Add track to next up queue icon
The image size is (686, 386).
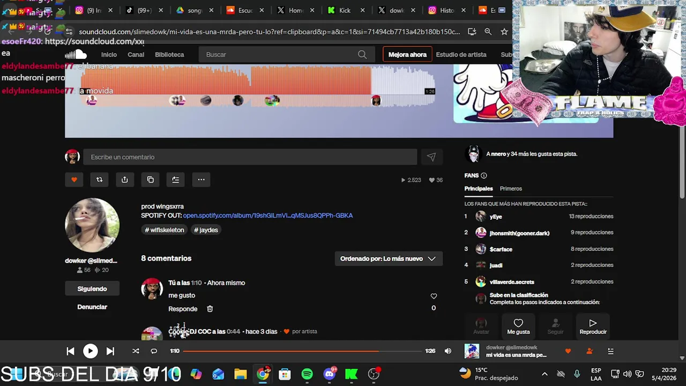176,180
